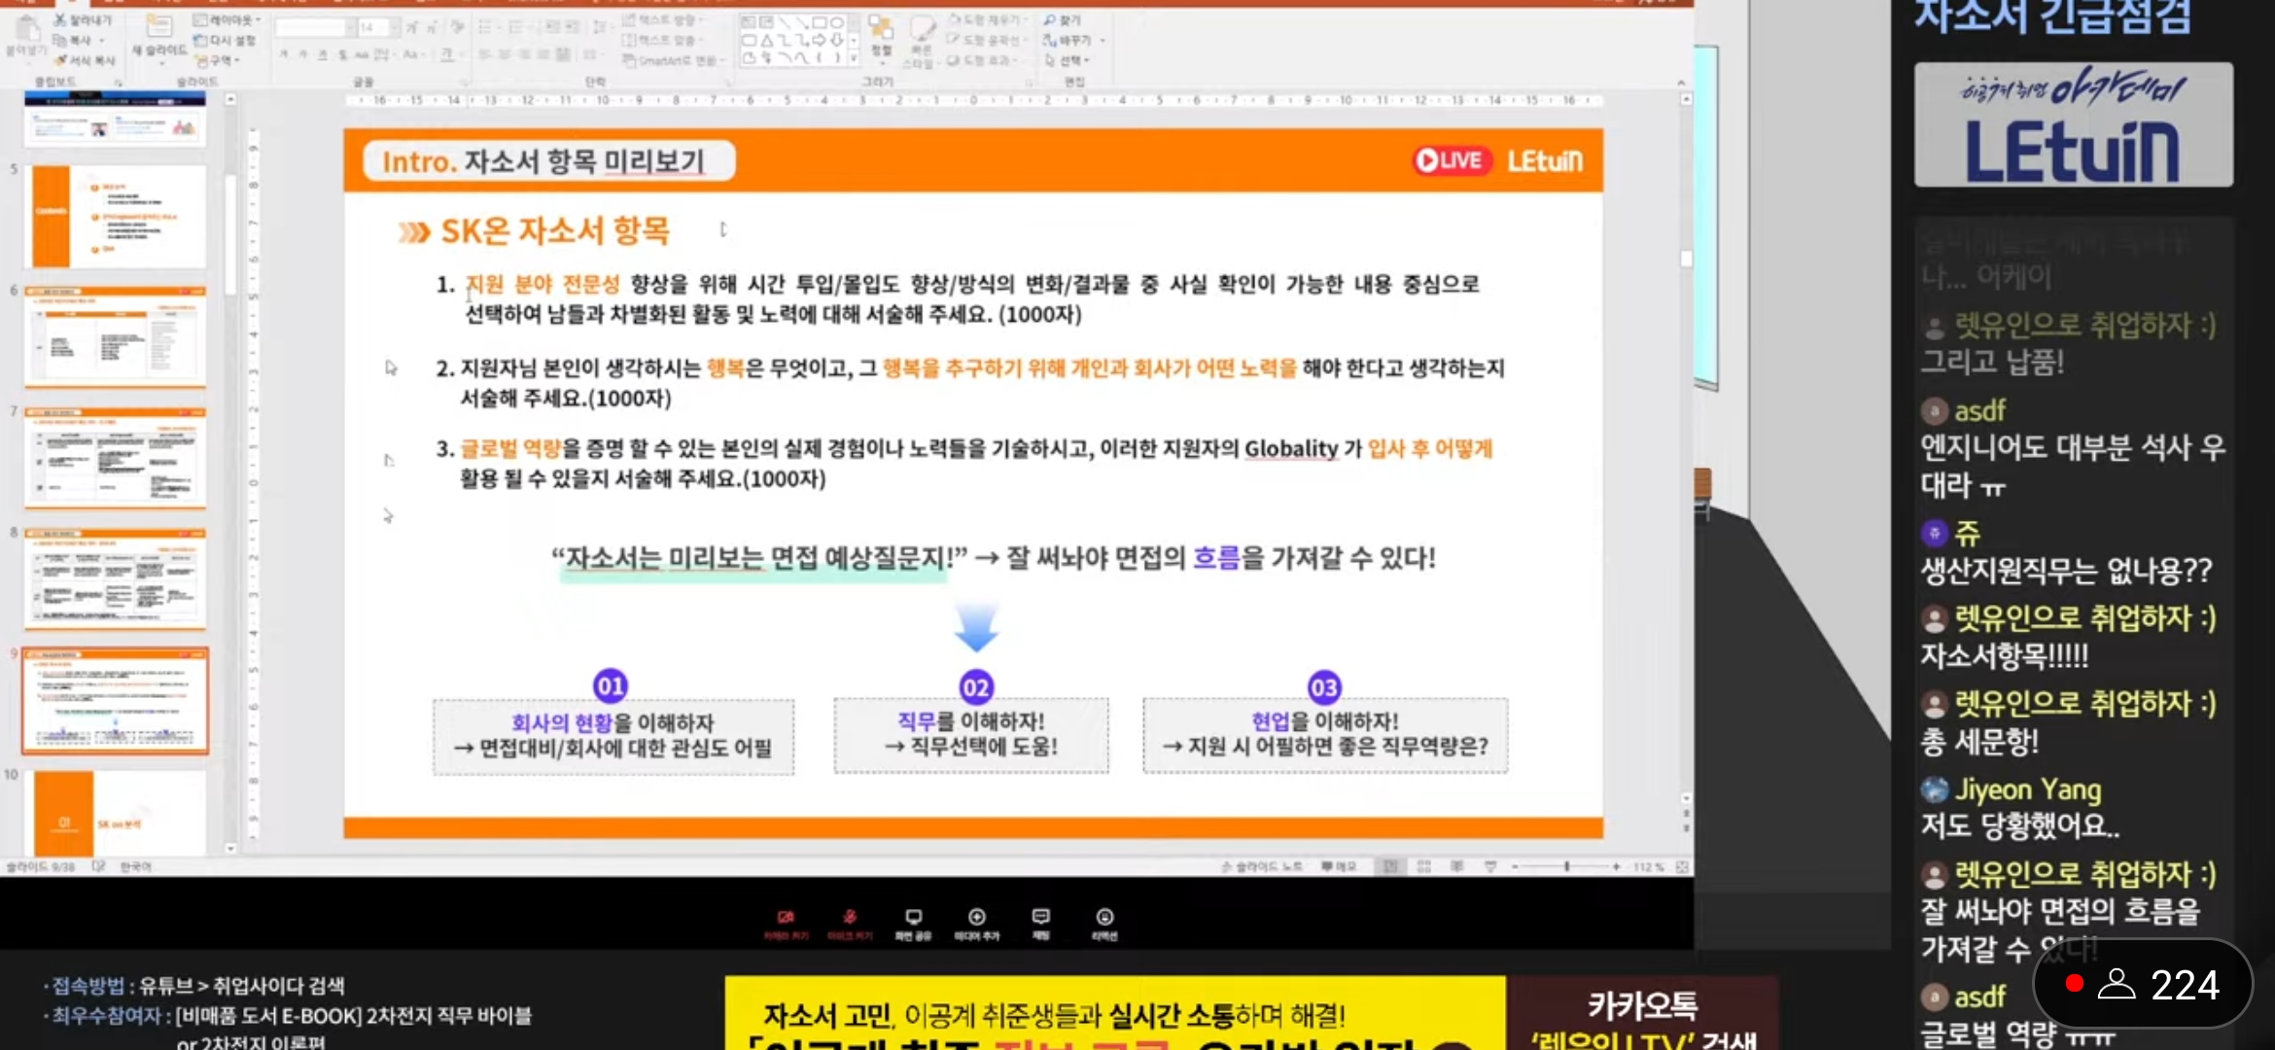Screen dimensions: 2275x1050
Task: Click the heading 'SK온 자소서 항목'
Action: point(555,231)
